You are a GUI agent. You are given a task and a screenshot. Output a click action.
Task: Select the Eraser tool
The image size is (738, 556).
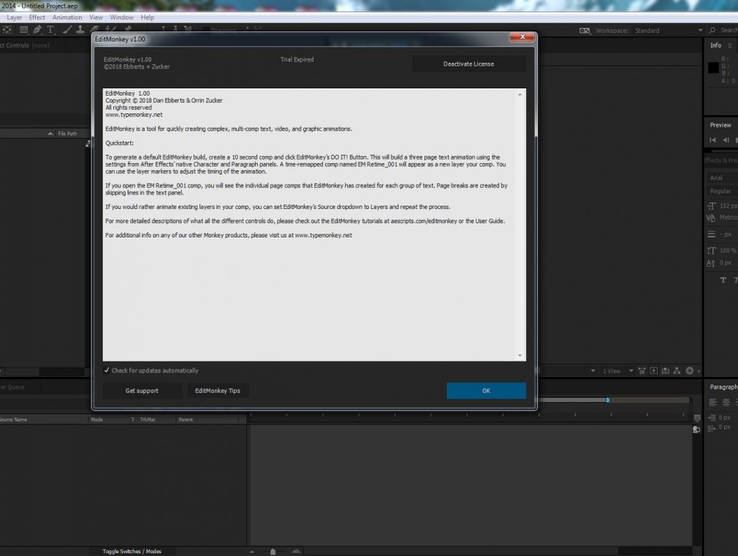(94, 29)
